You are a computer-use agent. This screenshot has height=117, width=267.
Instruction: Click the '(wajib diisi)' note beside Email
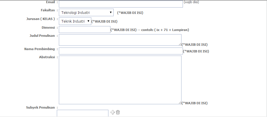[x=191, y=2]
